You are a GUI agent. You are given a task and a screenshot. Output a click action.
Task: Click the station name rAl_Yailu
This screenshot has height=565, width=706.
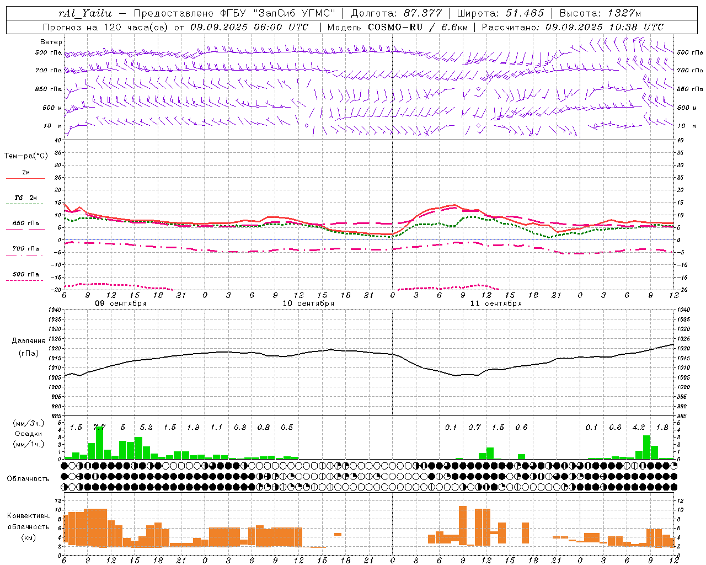(x=85, y=13)
